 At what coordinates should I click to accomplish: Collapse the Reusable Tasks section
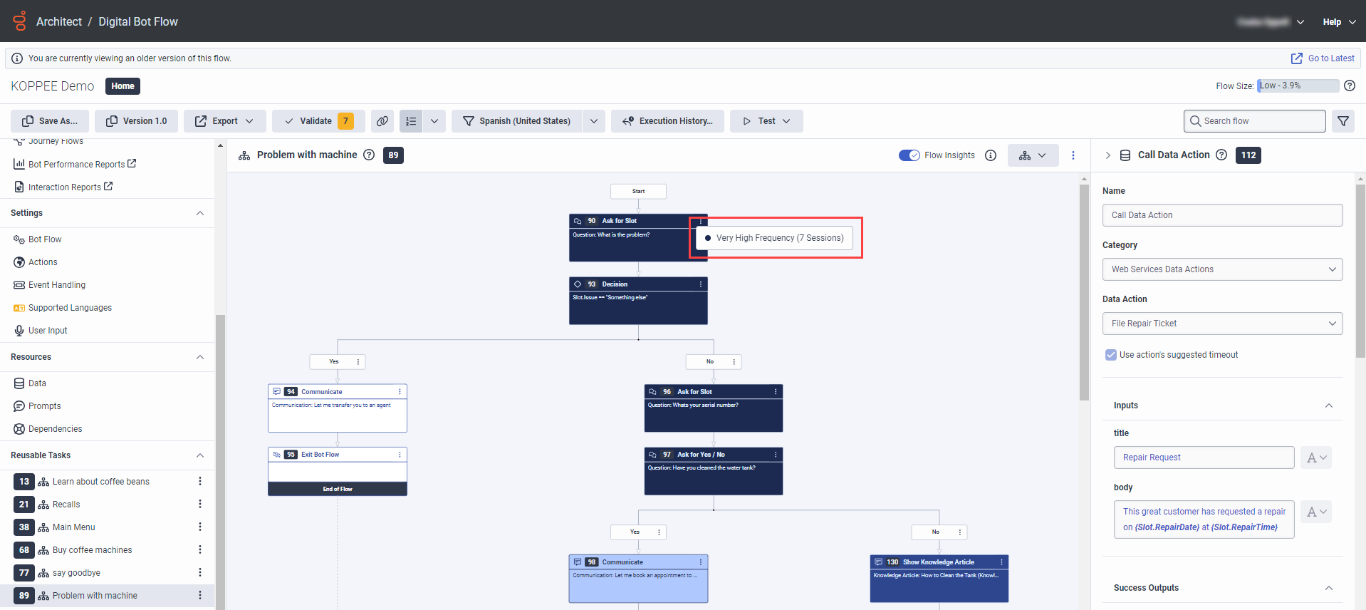pos(200,455)
